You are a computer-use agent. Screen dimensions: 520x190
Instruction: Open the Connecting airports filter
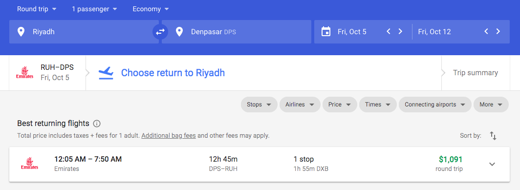435,105
